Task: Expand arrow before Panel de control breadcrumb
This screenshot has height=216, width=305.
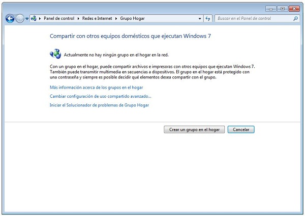Action: coord(40,18)
